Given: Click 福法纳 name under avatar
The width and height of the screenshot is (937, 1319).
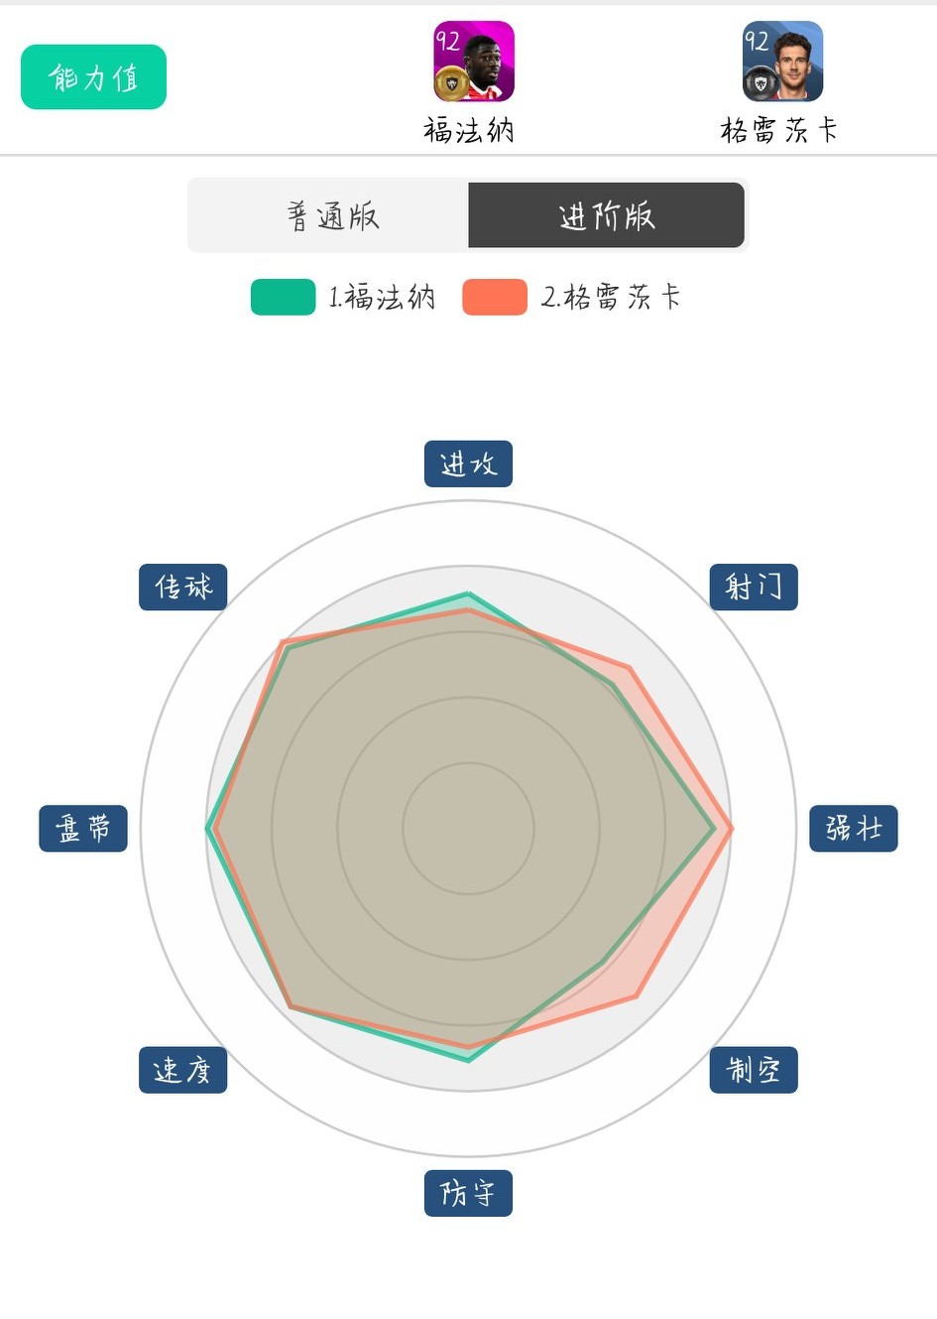Looking at the screenshot, I should coord(469,130).
